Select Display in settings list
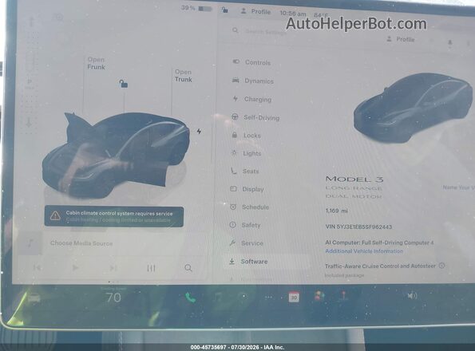Screen dimensions: 475x351 pos(247,189)
